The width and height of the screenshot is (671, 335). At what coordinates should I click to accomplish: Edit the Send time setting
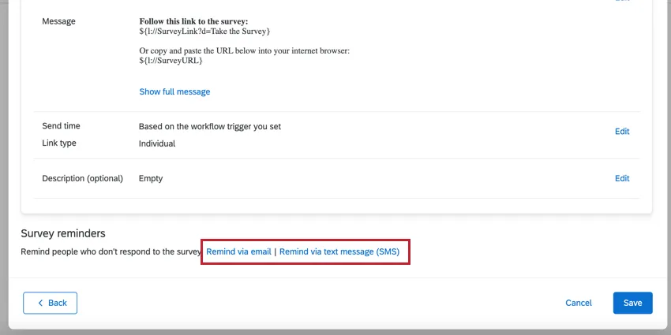click(x=622, y=132)
